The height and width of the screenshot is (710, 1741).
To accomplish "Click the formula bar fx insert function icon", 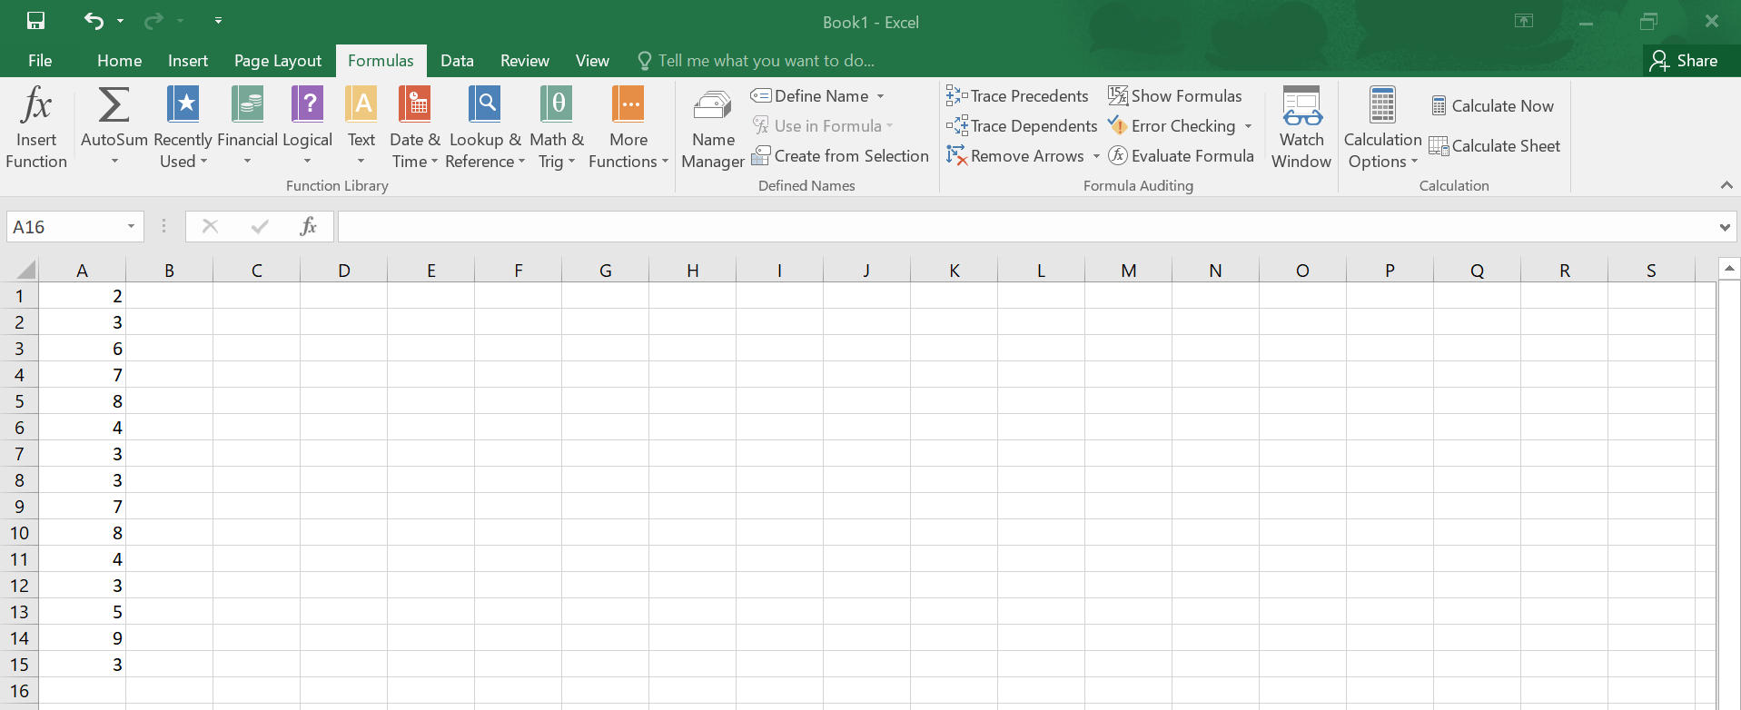I will point(308,226).
